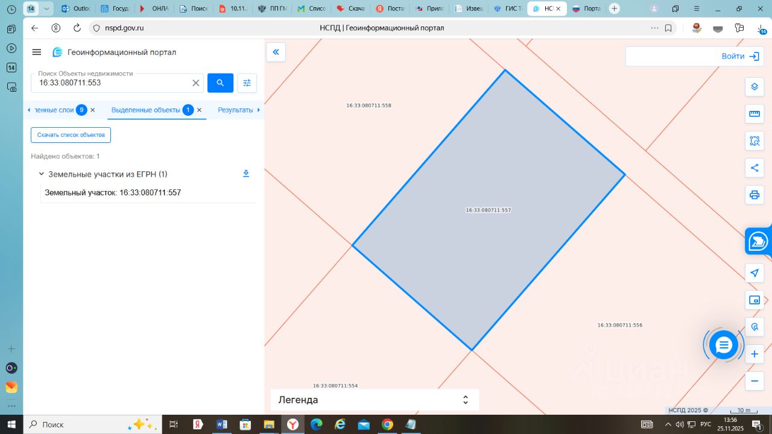Click the cadastral number search field
The image size is (772, 434).
pos(112,83)
